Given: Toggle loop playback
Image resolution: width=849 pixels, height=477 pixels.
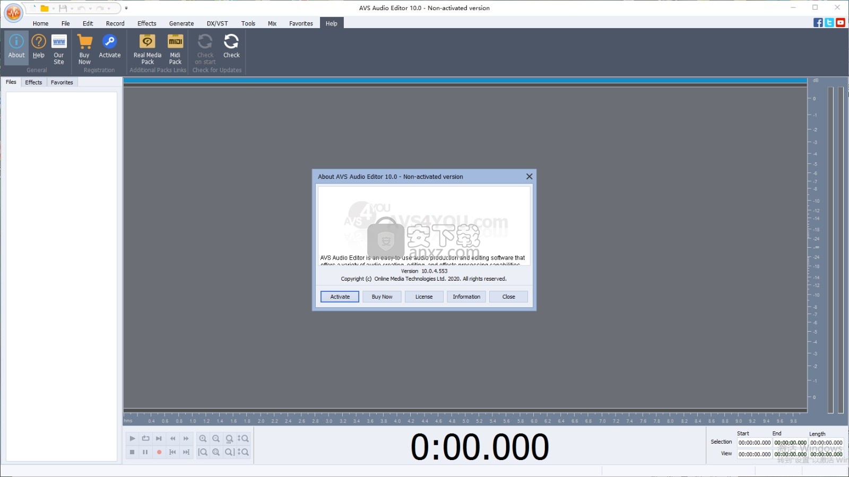Looking at the screenshot, I should point(145,438).
